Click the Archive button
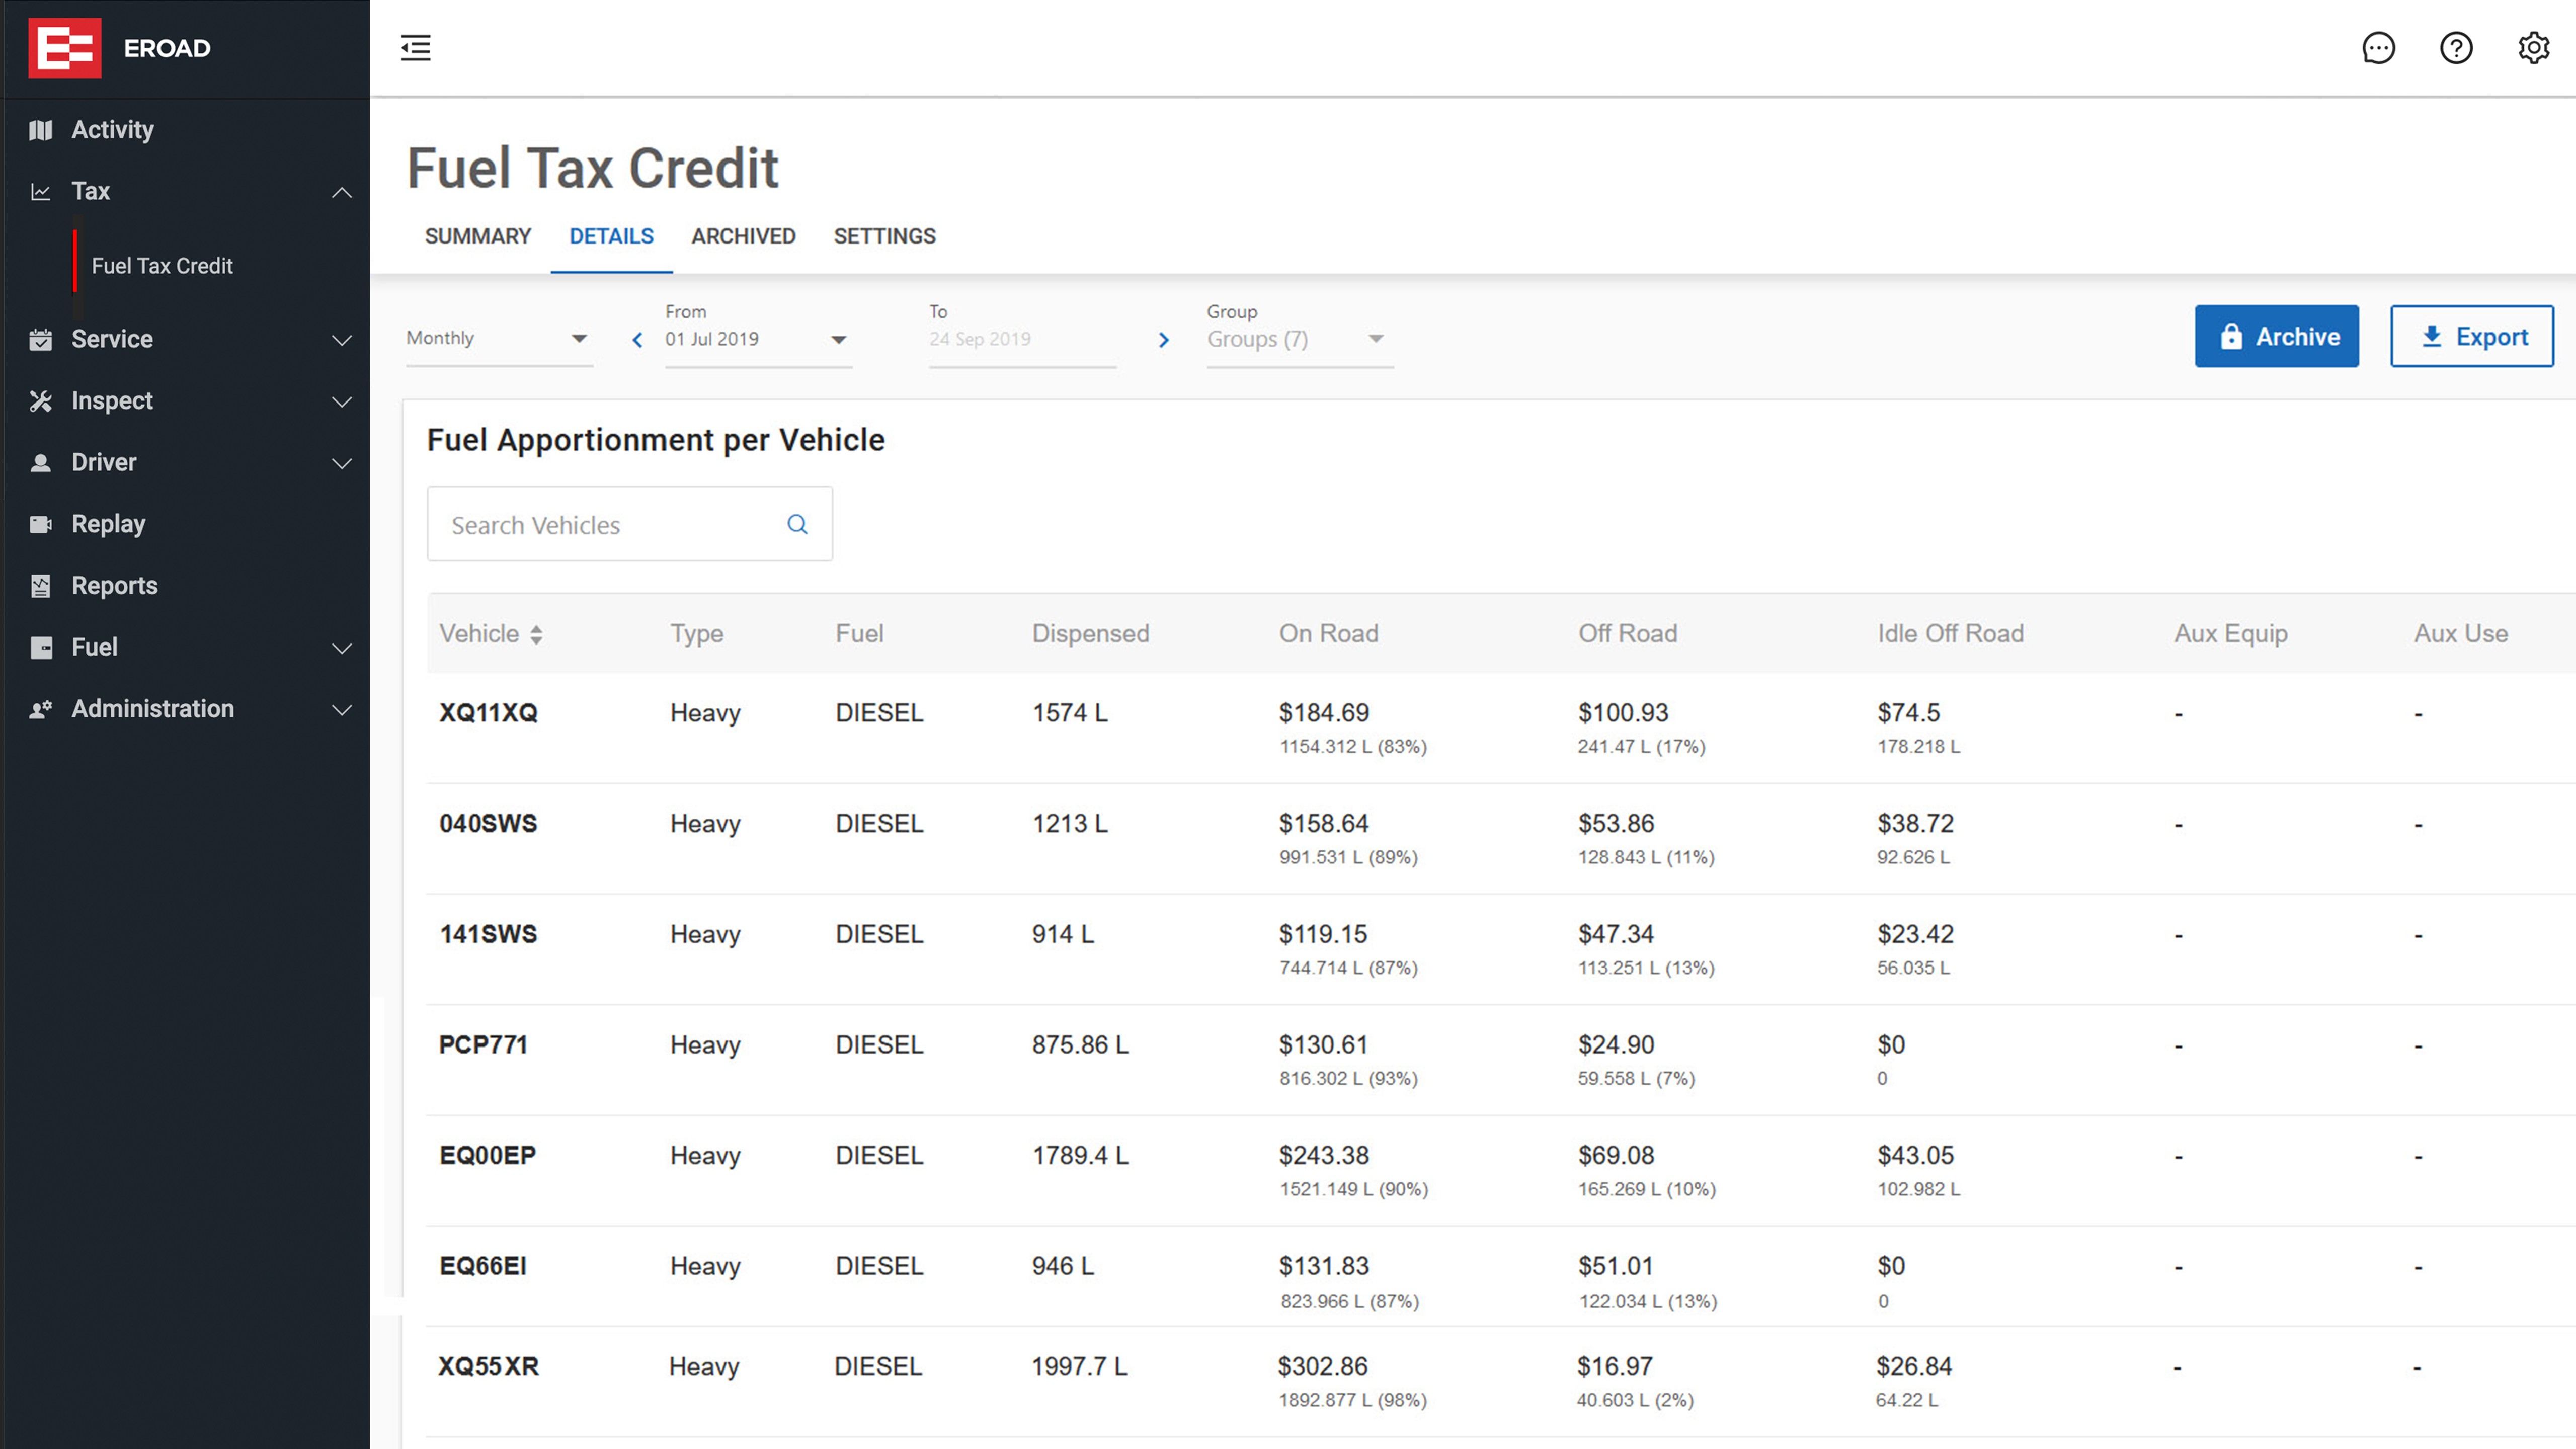Image resolution: width=2576 pixels, height=1449 pixels. (2276, 336)
